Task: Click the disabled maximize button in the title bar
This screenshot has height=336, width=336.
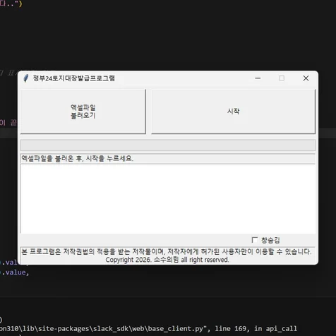Action: pyautogui.click(x=282, y=78)
